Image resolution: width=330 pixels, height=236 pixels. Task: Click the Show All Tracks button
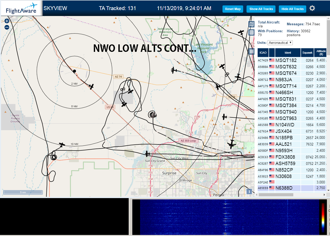[261, 9]
